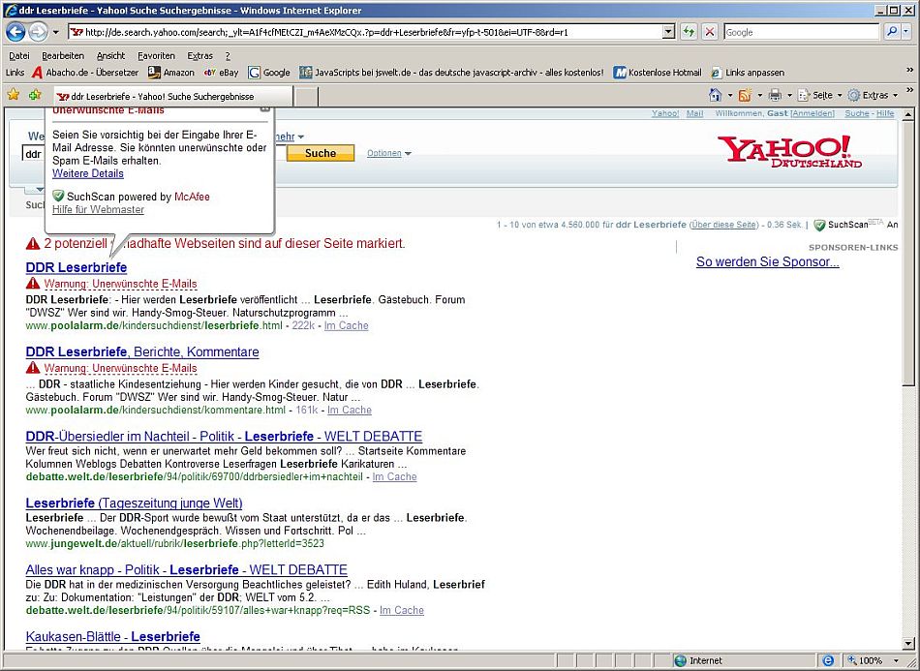Print the page with the printer icon
Screen dimensions: 920x671
[x=775, y=95]
